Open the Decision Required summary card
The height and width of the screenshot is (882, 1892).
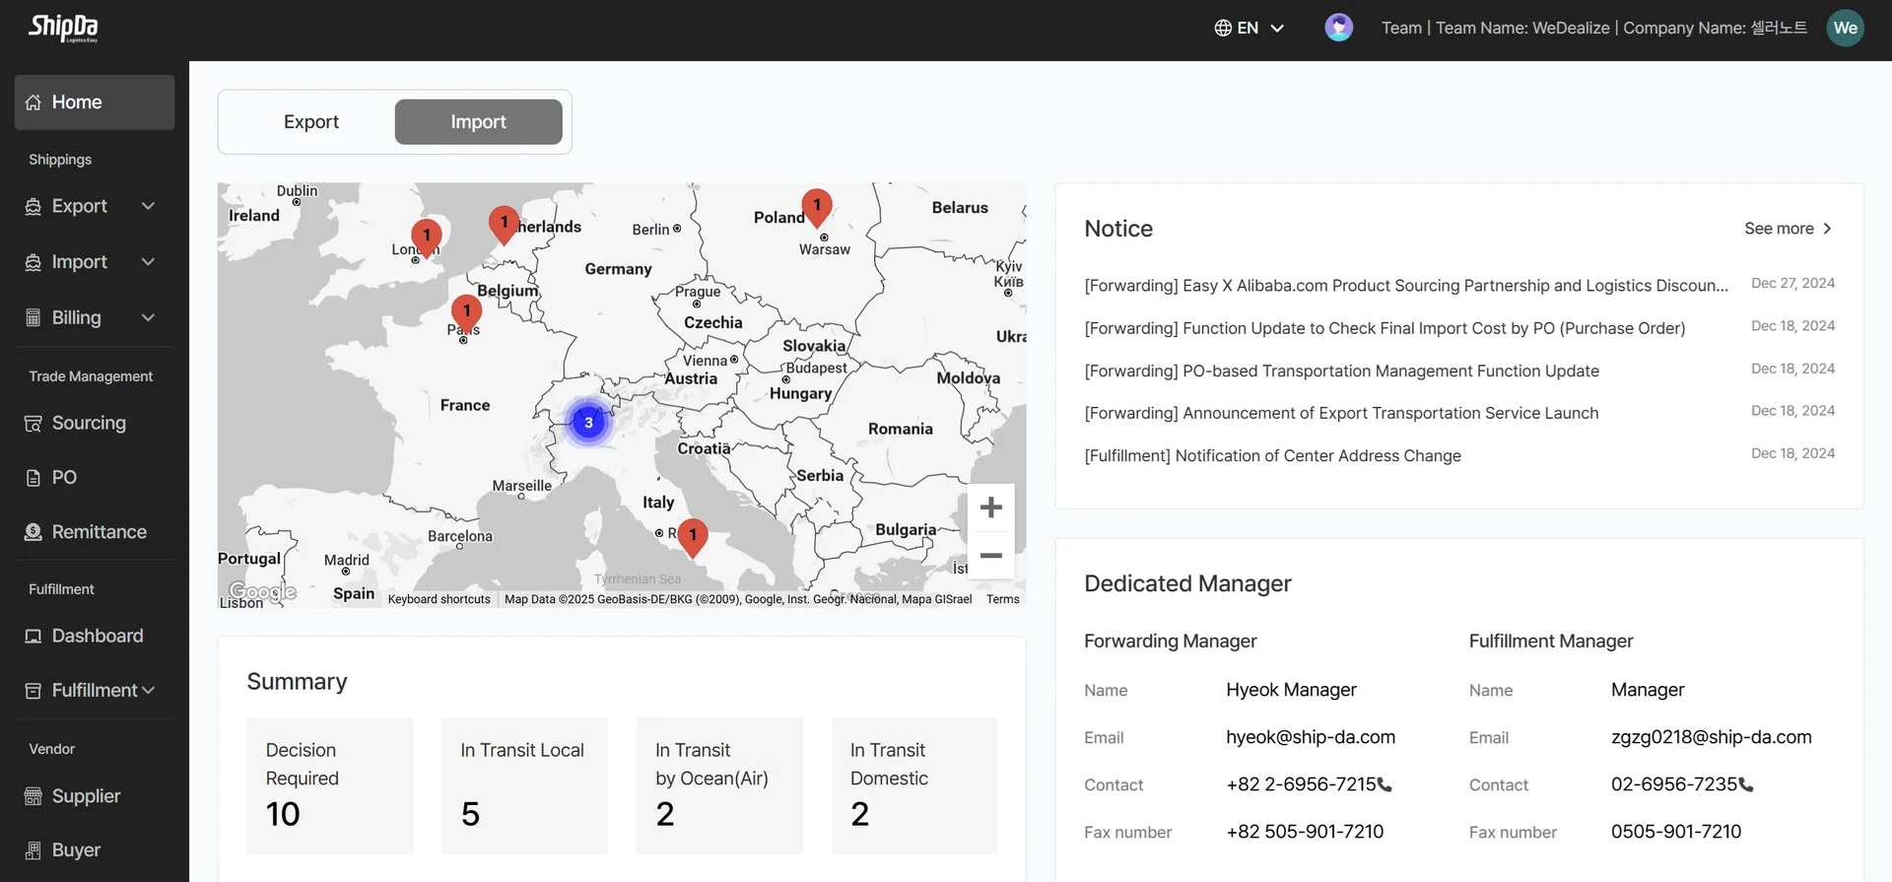(x=329, y=784)
